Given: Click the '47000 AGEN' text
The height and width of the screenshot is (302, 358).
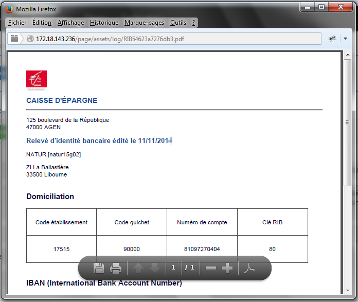Looking at the screenshot, I should (43, 127).
